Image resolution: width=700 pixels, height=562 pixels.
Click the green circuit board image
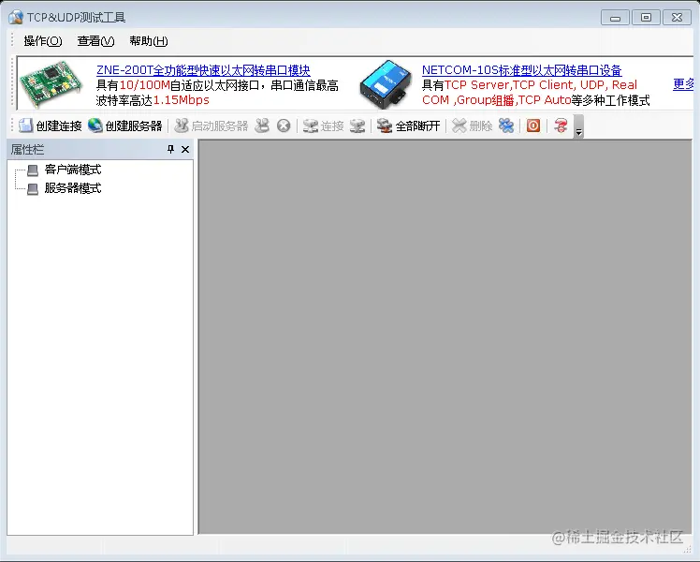pos(51,84)
